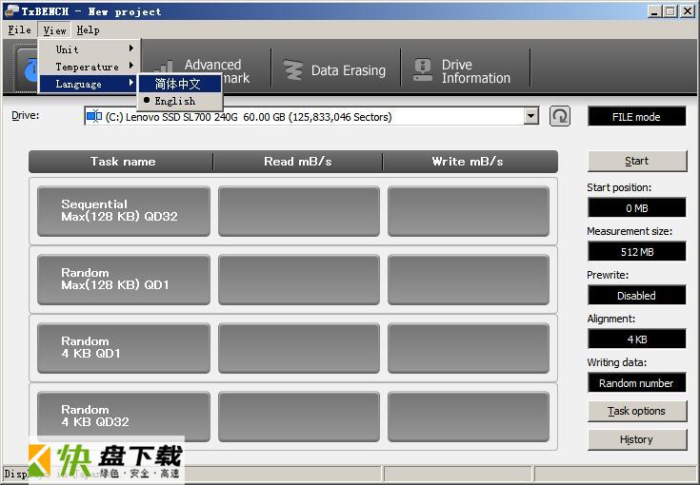Open the History window
Viewport: 700px width, 485px height.
click(x=637, y=439)
